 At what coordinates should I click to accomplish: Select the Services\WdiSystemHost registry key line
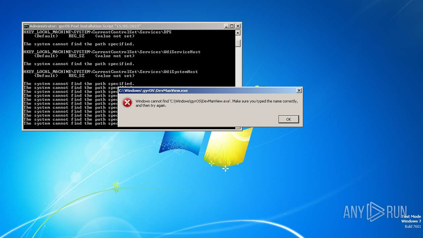(111, 72)
